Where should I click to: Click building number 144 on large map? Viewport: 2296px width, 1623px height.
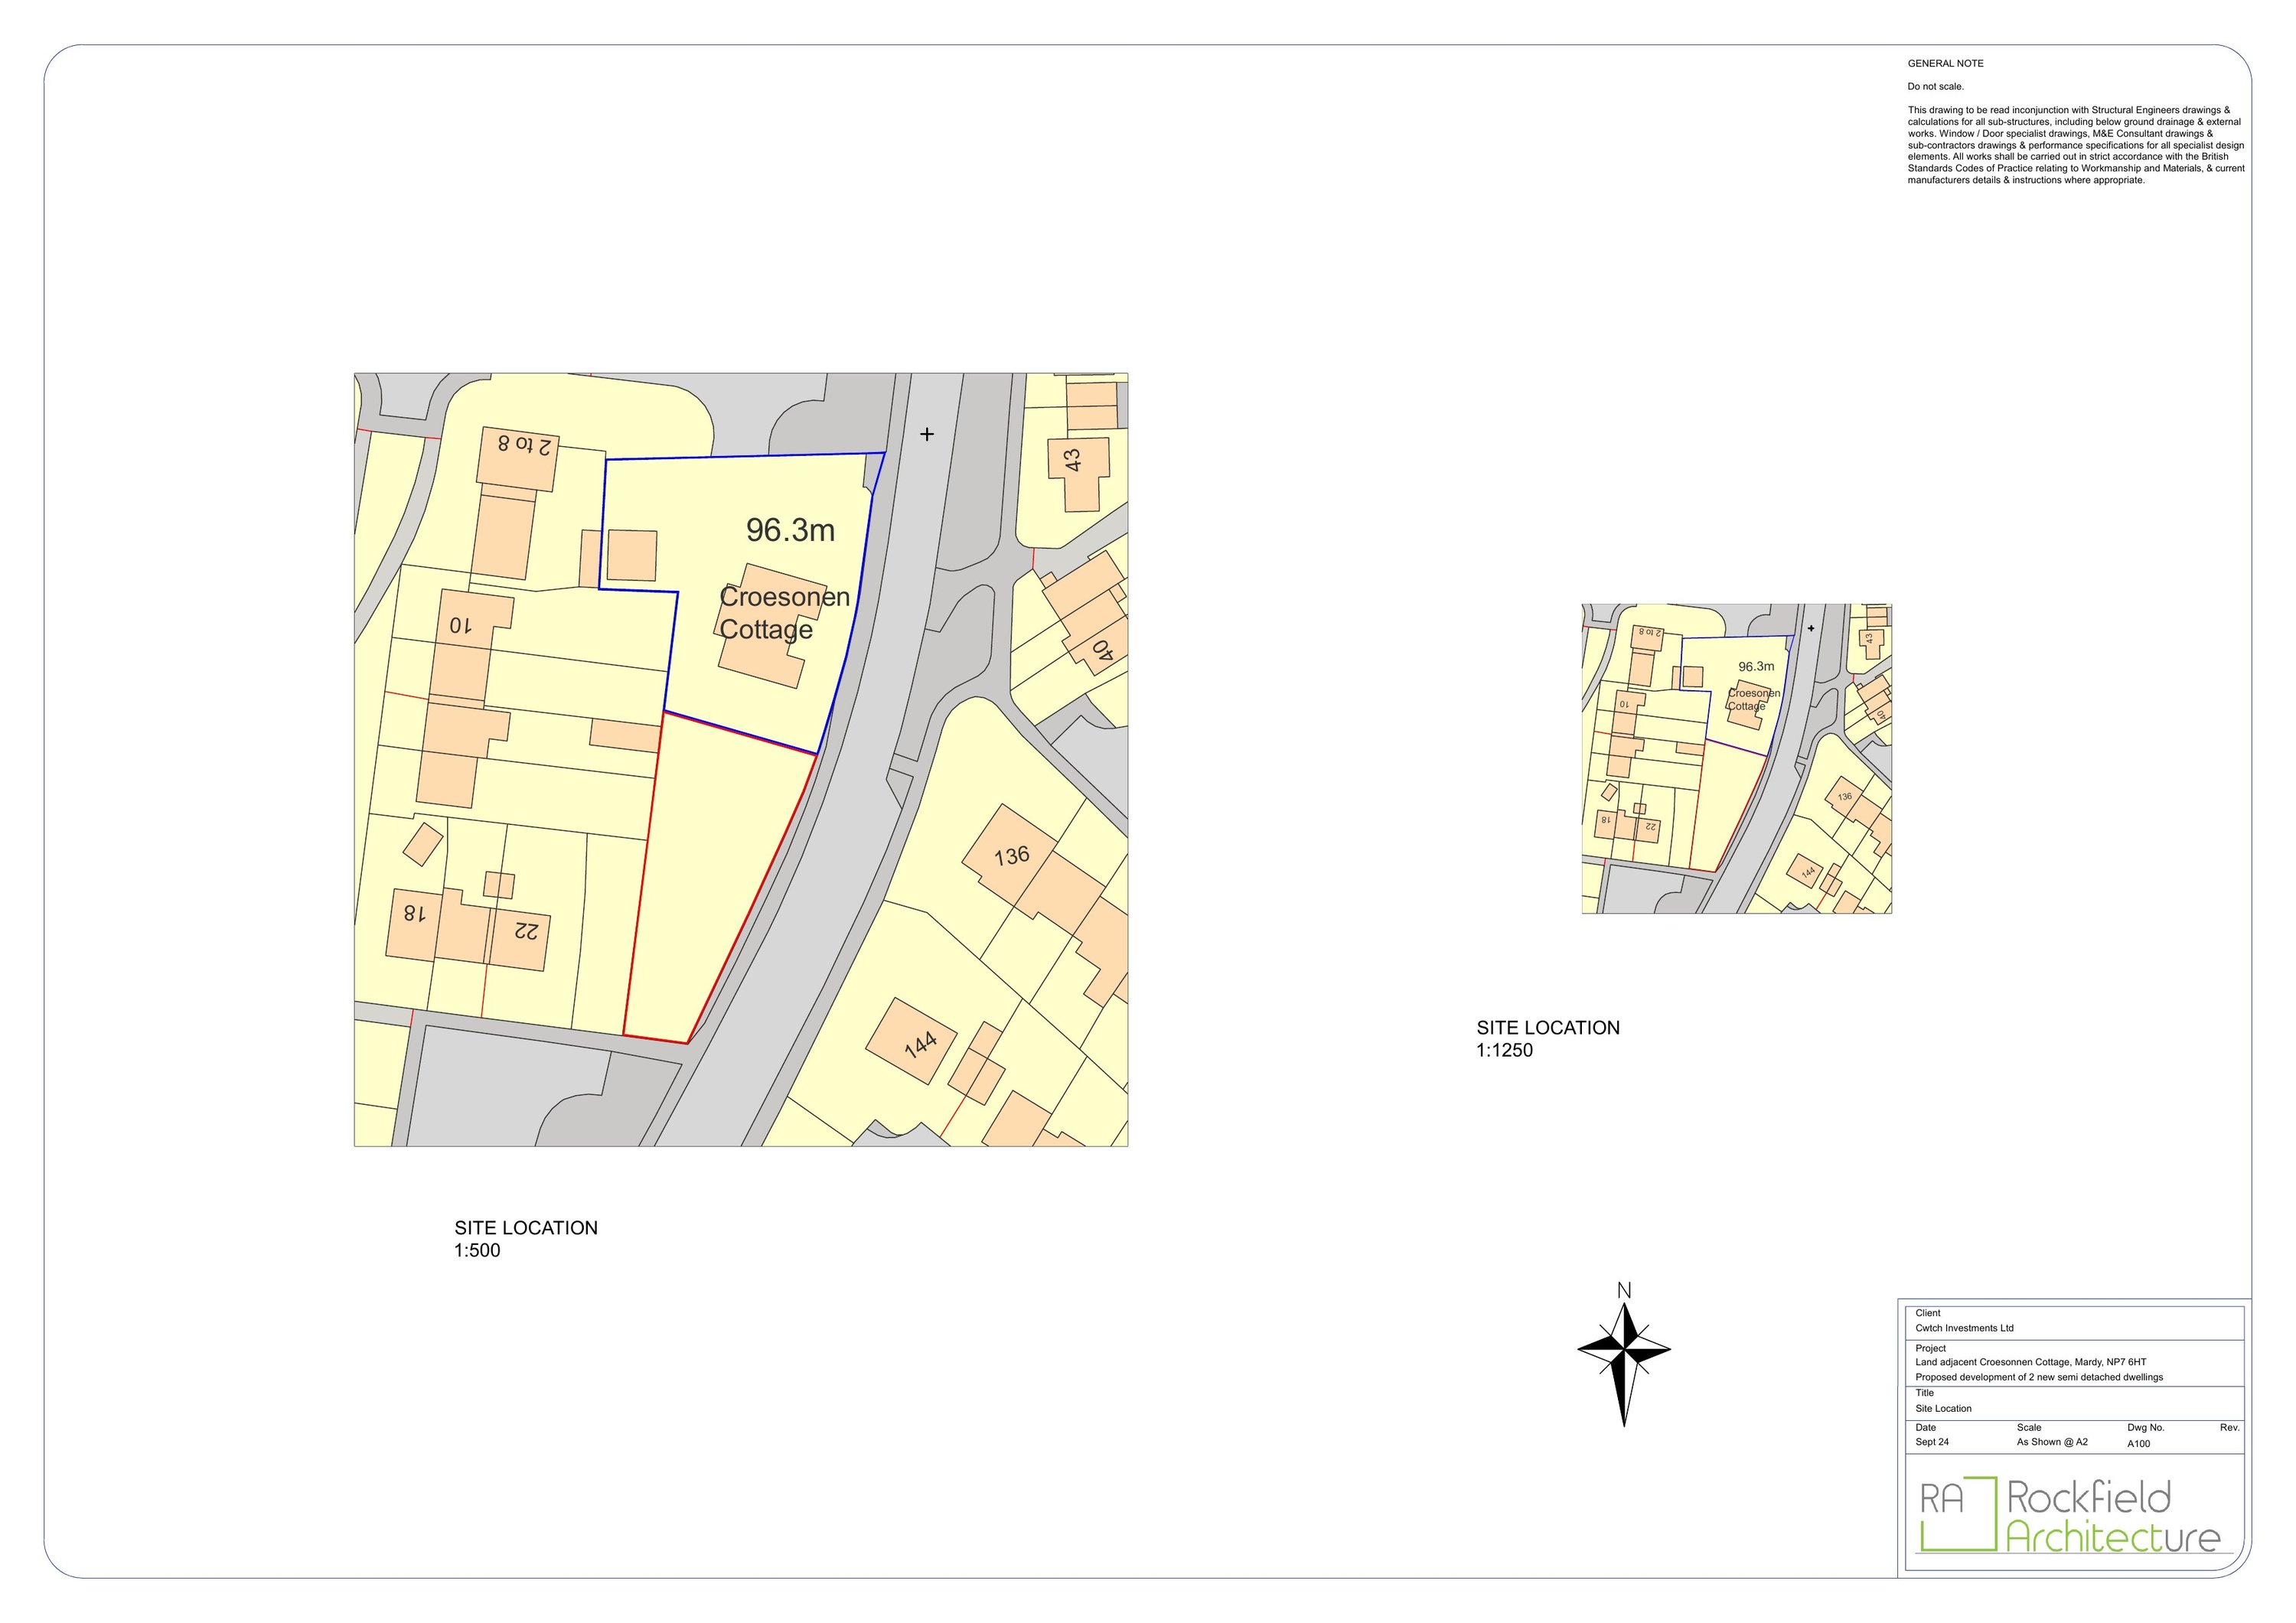tap(919, 1044)
